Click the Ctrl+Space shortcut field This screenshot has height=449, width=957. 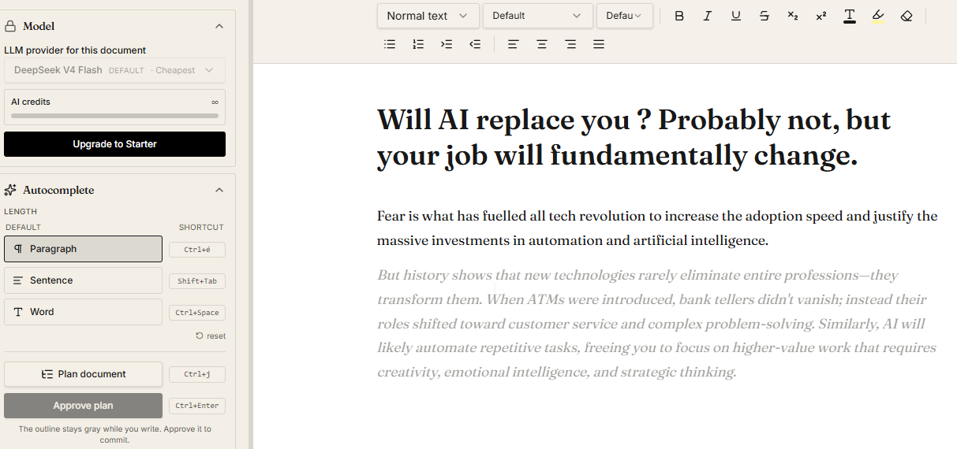coord(197,313)
